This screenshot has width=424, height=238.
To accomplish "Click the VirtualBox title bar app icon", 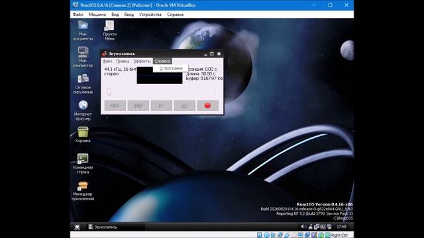I will click(x=76, y=5).
